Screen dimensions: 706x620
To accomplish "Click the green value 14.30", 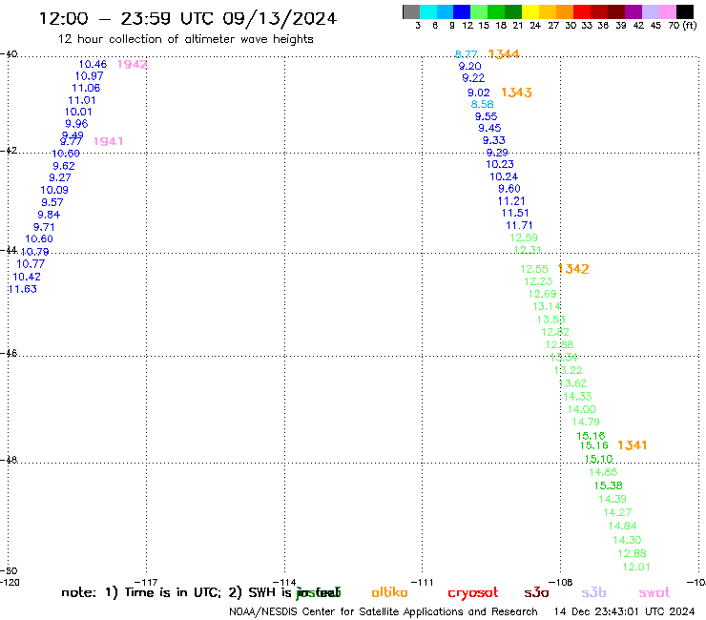I will click(x=627, y=540).
